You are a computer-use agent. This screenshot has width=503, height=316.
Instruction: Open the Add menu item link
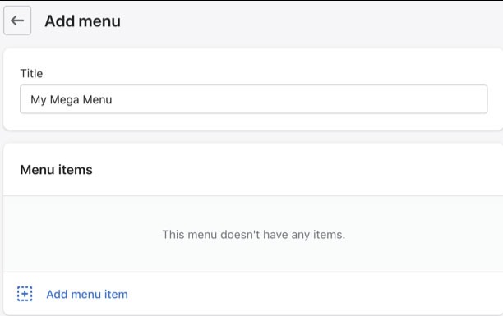(87, 294)
